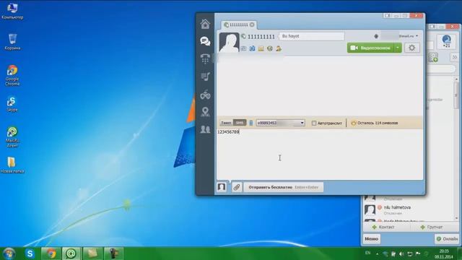This screenshot has width=462, height=260.
Task: Open Новая папка desktop folder
Action: point(12,165)
